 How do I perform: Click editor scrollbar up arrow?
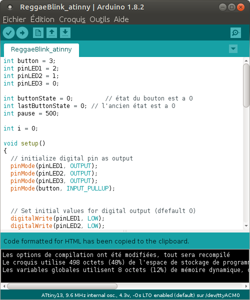[x=246, y=60]
